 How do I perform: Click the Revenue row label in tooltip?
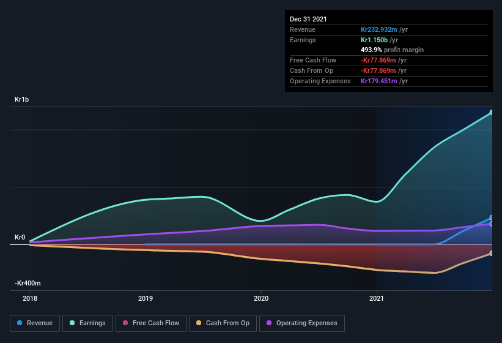[x=303, y=29]
